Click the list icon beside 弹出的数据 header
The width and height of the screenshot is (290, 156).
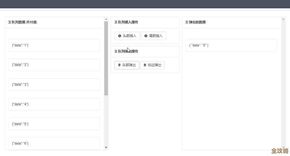coord(187,22)
